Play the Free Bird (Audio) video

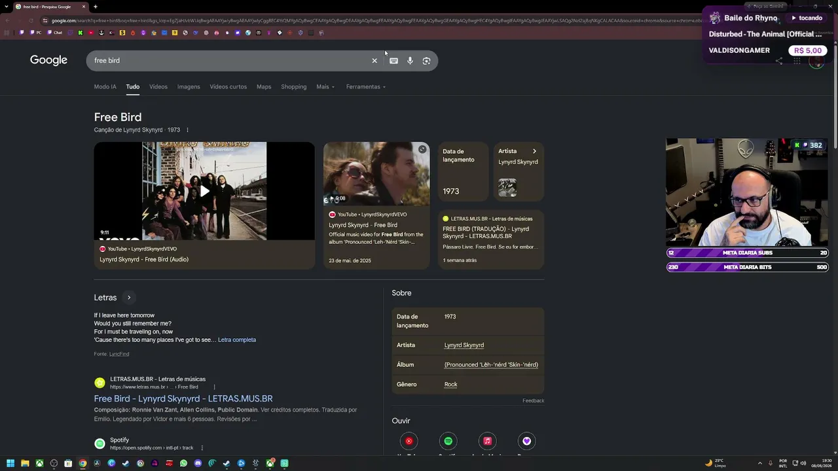tap(204, 191)
